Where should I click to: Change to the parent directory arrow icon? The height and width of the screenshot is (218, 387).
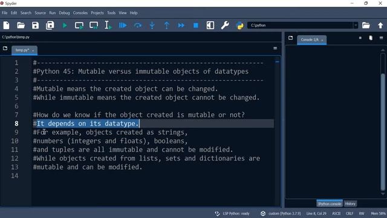[380, 25]
